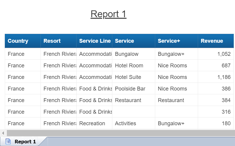Click the horizontal scrollbar track
The image size is (235, 146).
tap(119, 133)
